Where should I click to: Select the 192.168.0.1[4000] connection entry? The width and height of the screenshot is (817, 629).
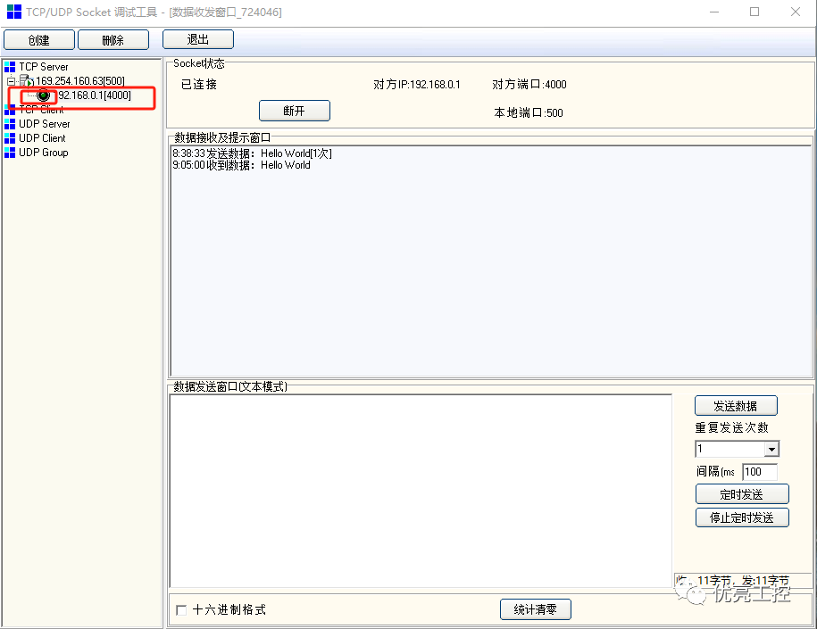[95, 95]
